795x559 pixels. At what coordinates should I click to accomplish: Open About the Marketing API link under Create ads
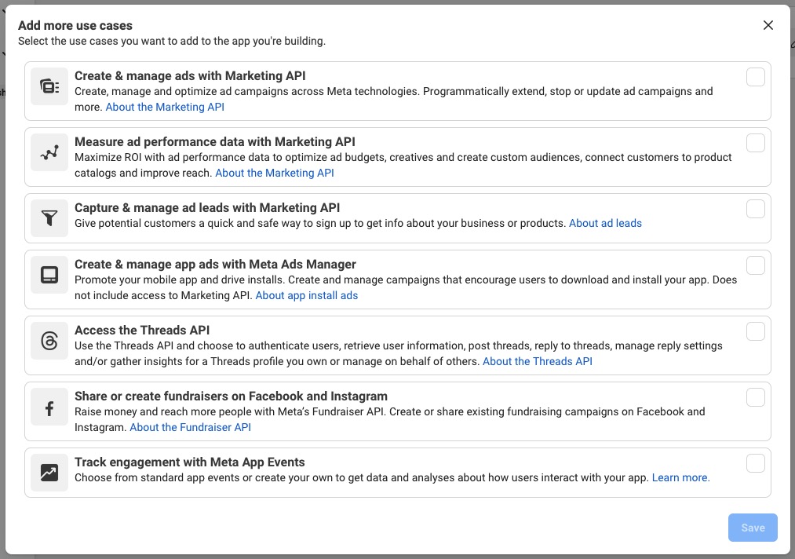[x=165, y=107]
